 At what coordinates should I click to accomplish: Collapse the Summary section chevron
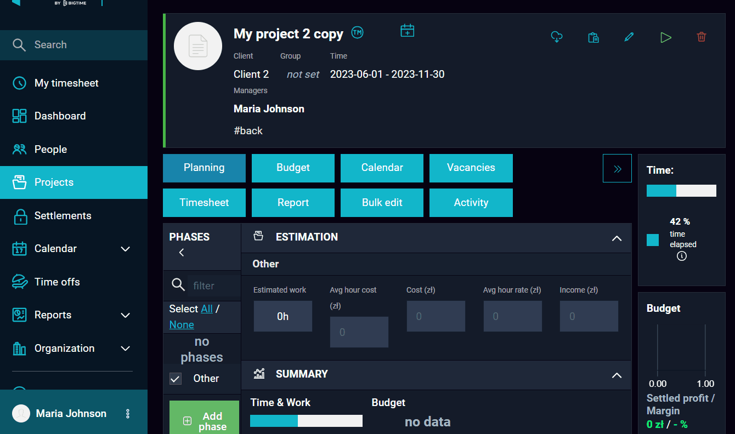point(617,375)
